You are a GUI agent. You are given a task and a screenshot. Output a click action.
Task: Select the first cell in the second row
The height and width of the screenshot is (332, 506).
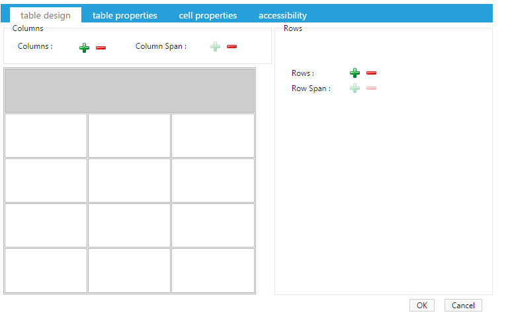coord(46,135)
